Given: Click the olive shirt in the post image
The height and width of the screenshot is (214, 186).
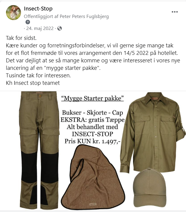Looking at the screenshot, I should (x=153, y=132).
